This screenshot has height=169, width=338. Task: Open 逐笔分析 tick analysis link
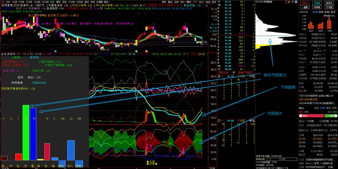click(x=224, y=73)
